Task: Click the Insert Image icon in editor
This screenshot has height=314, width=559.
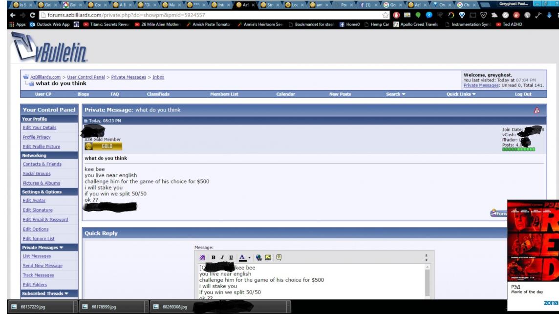Action: [x=268, y=257]
